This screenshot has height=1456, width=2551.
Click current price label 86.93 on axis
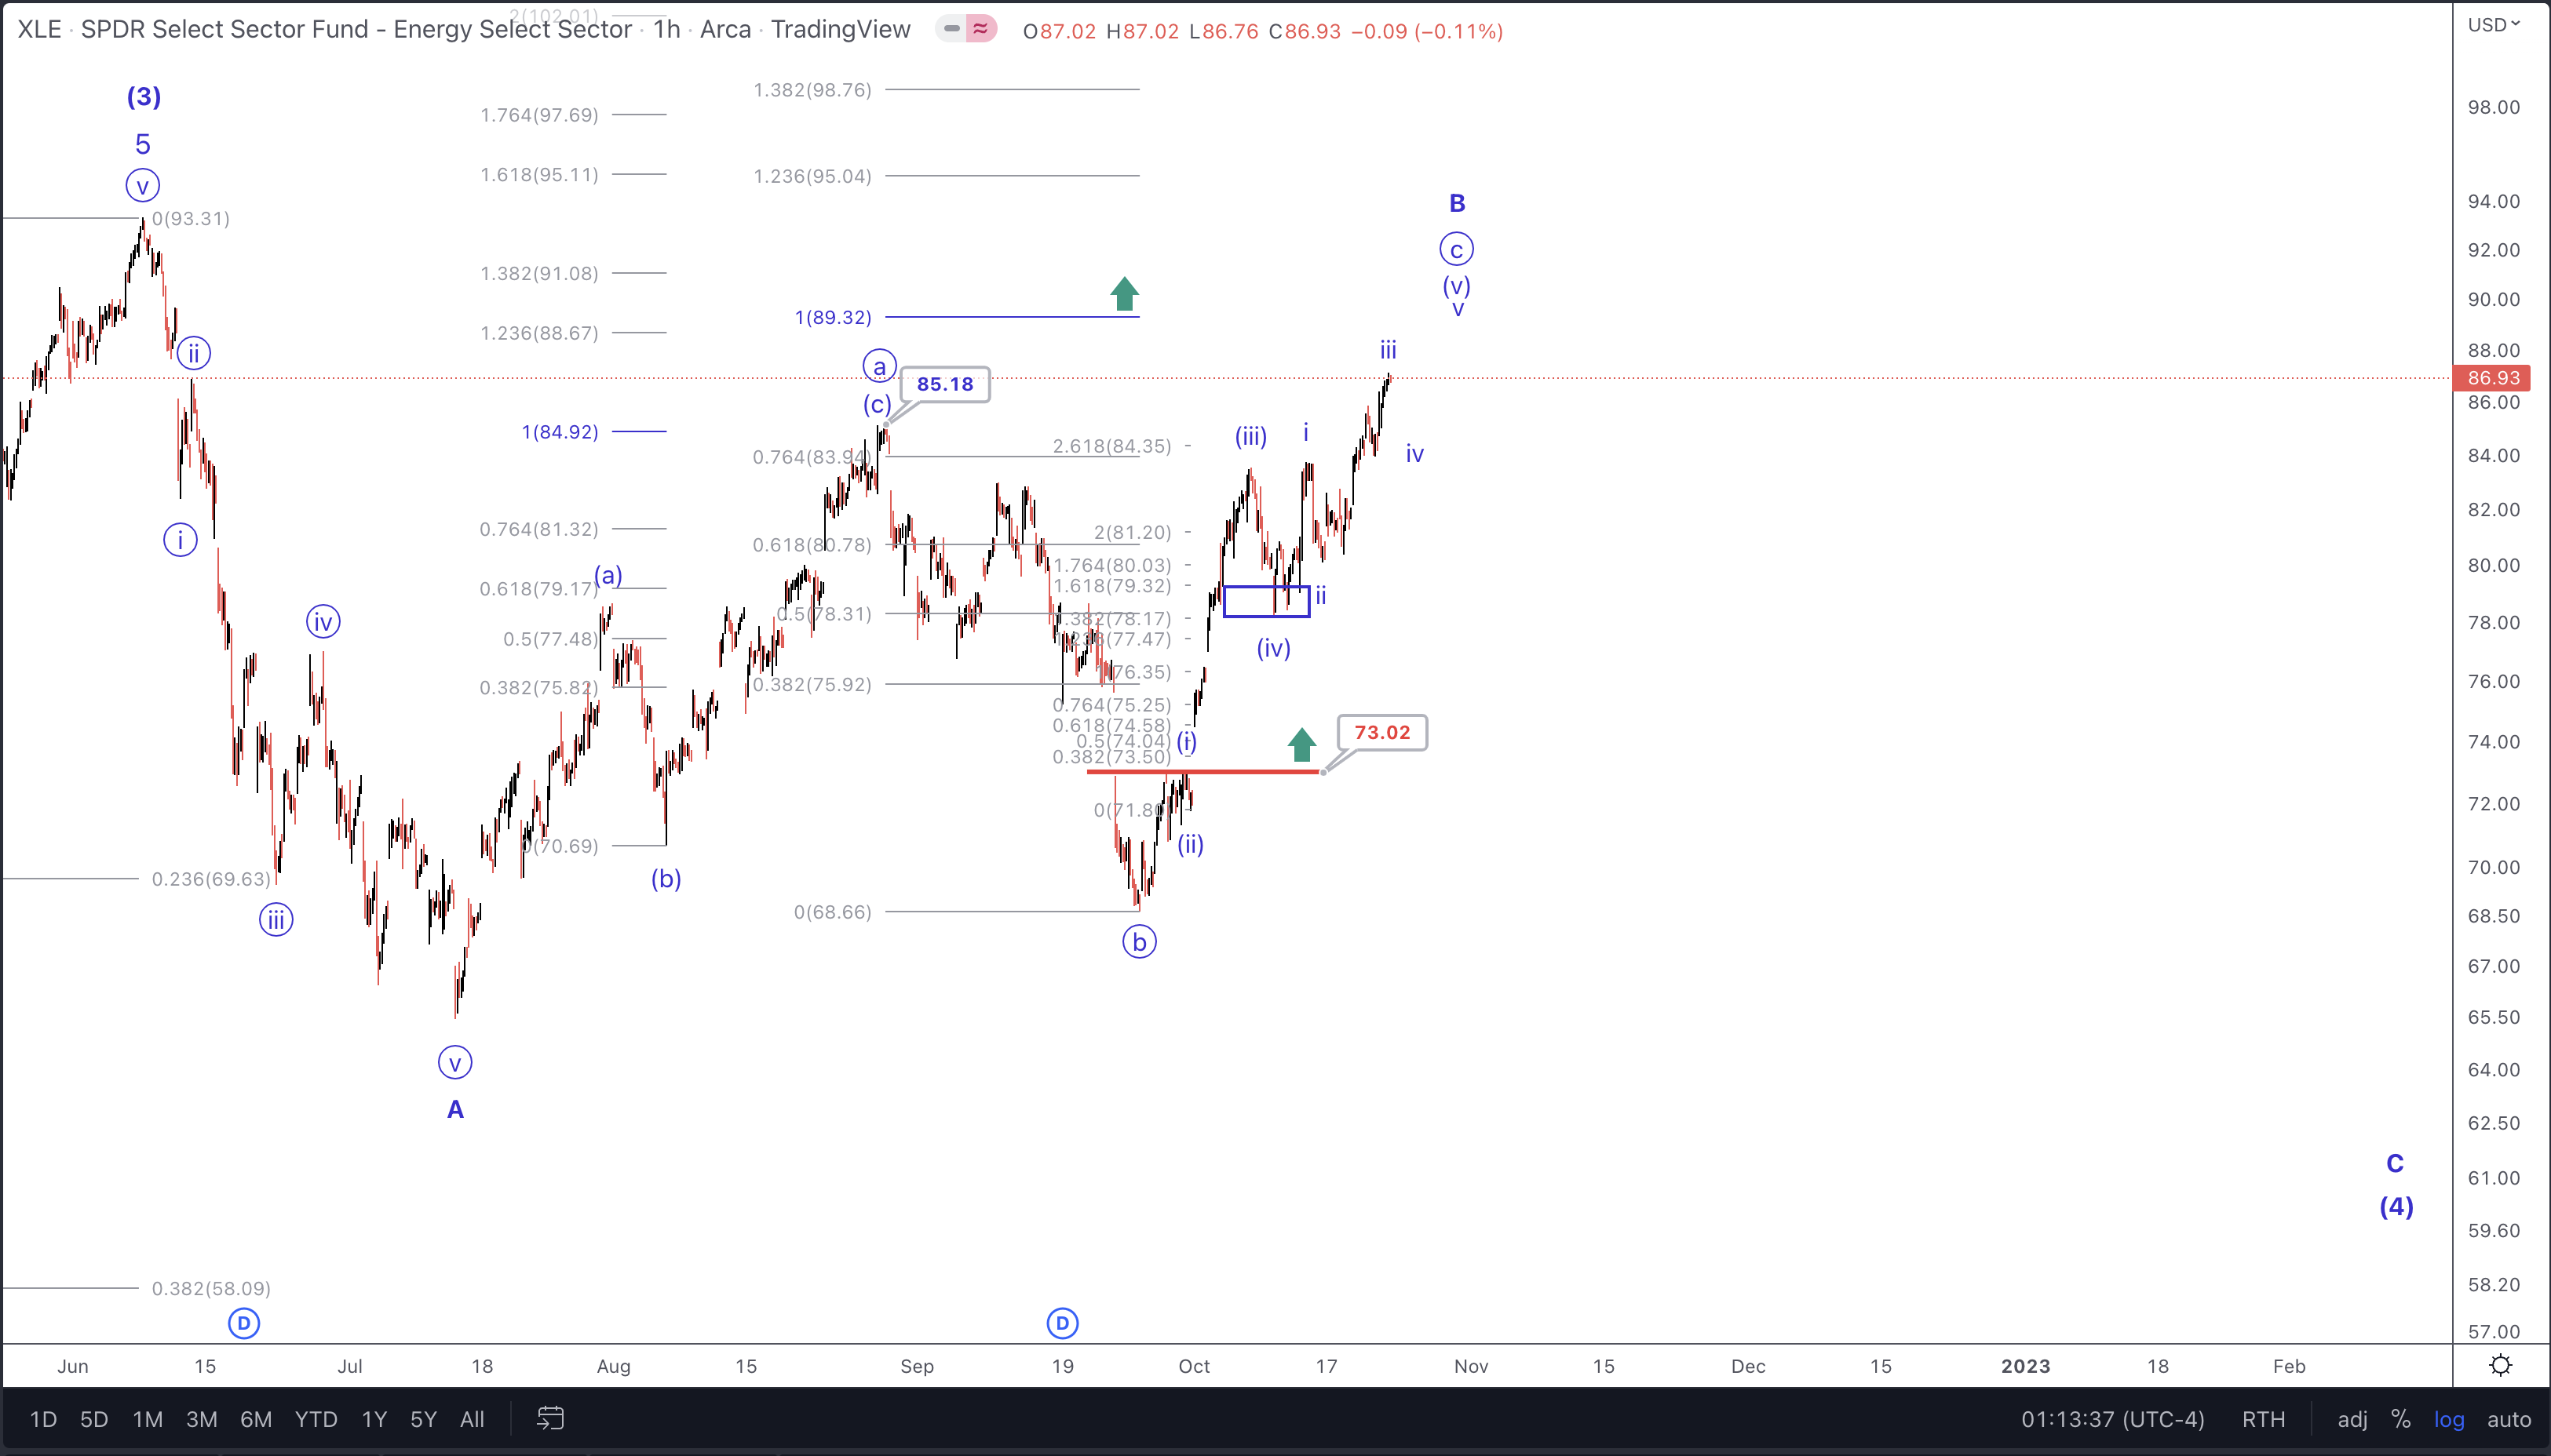pyautogui.click(x=2492, y=378)
